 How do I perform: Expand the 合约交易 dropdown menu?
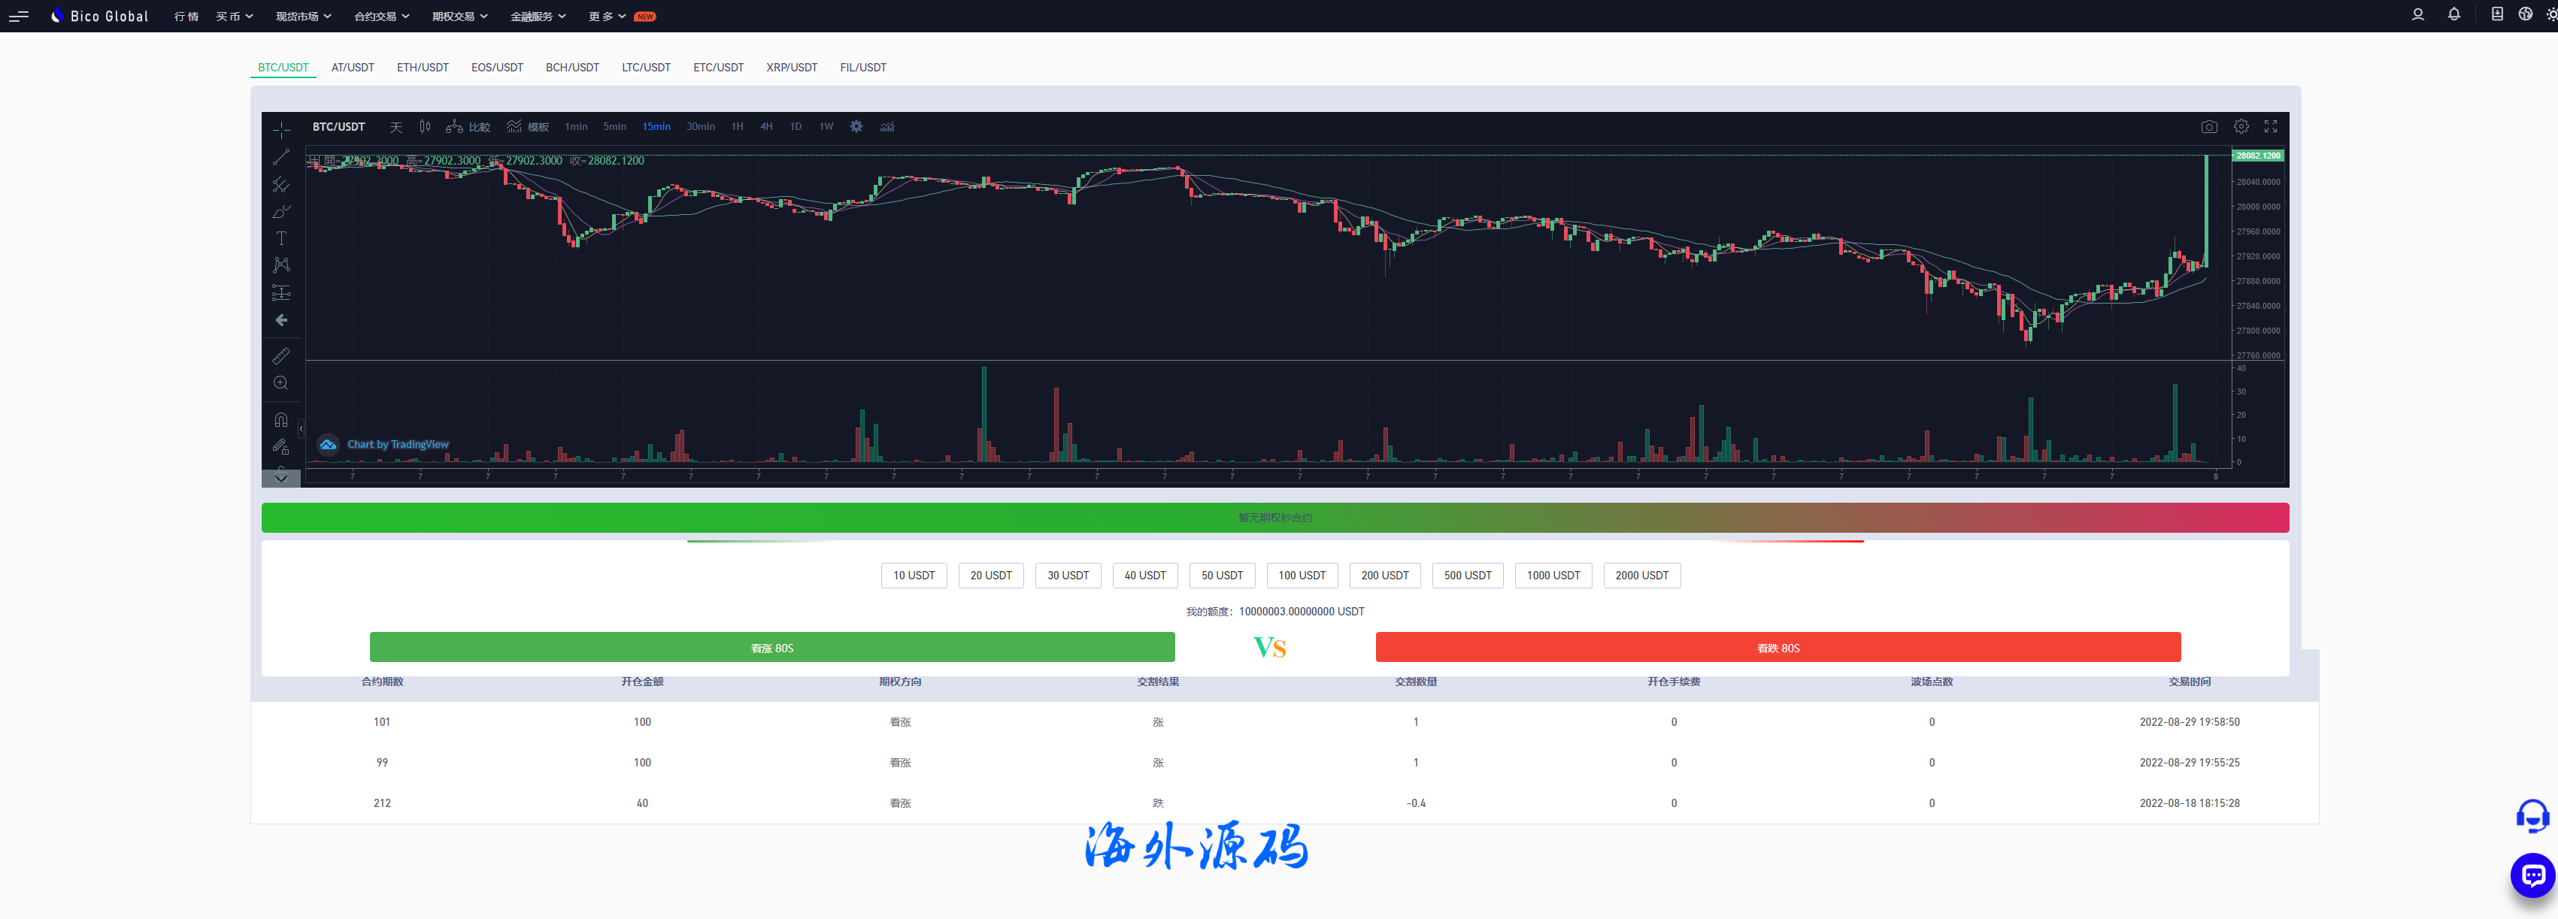(381, 16)
